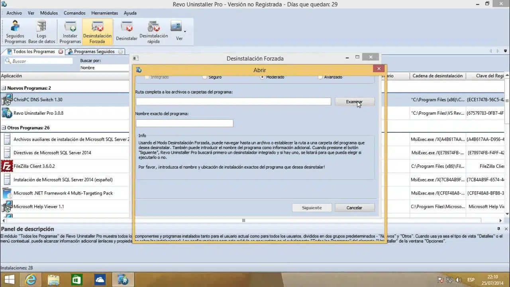This screenshot has width=510, height=287.
Task: Maximize the Desinstalación Forzada window
Action: pos(357,57)
